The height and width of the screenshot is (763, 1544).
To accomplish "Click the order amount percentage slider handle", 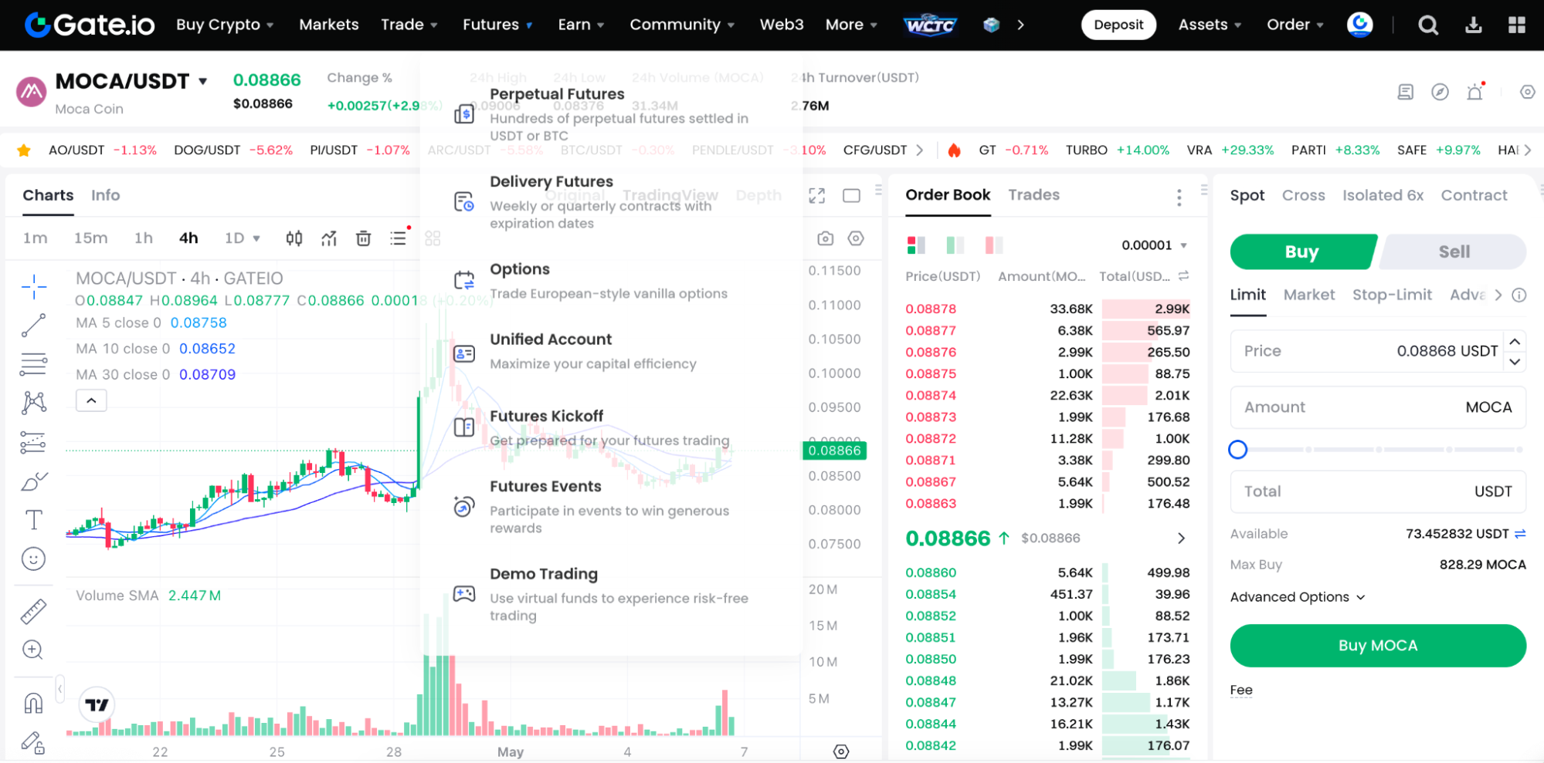I will (1237, 449).
